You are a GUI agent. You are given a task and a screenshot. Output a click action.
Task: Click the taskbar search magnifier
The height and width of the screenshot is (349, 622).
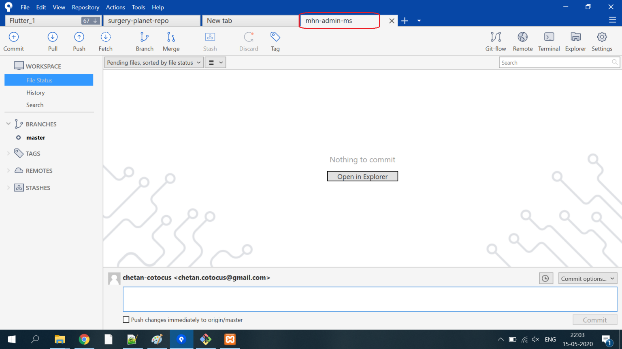tap(35, 339)
